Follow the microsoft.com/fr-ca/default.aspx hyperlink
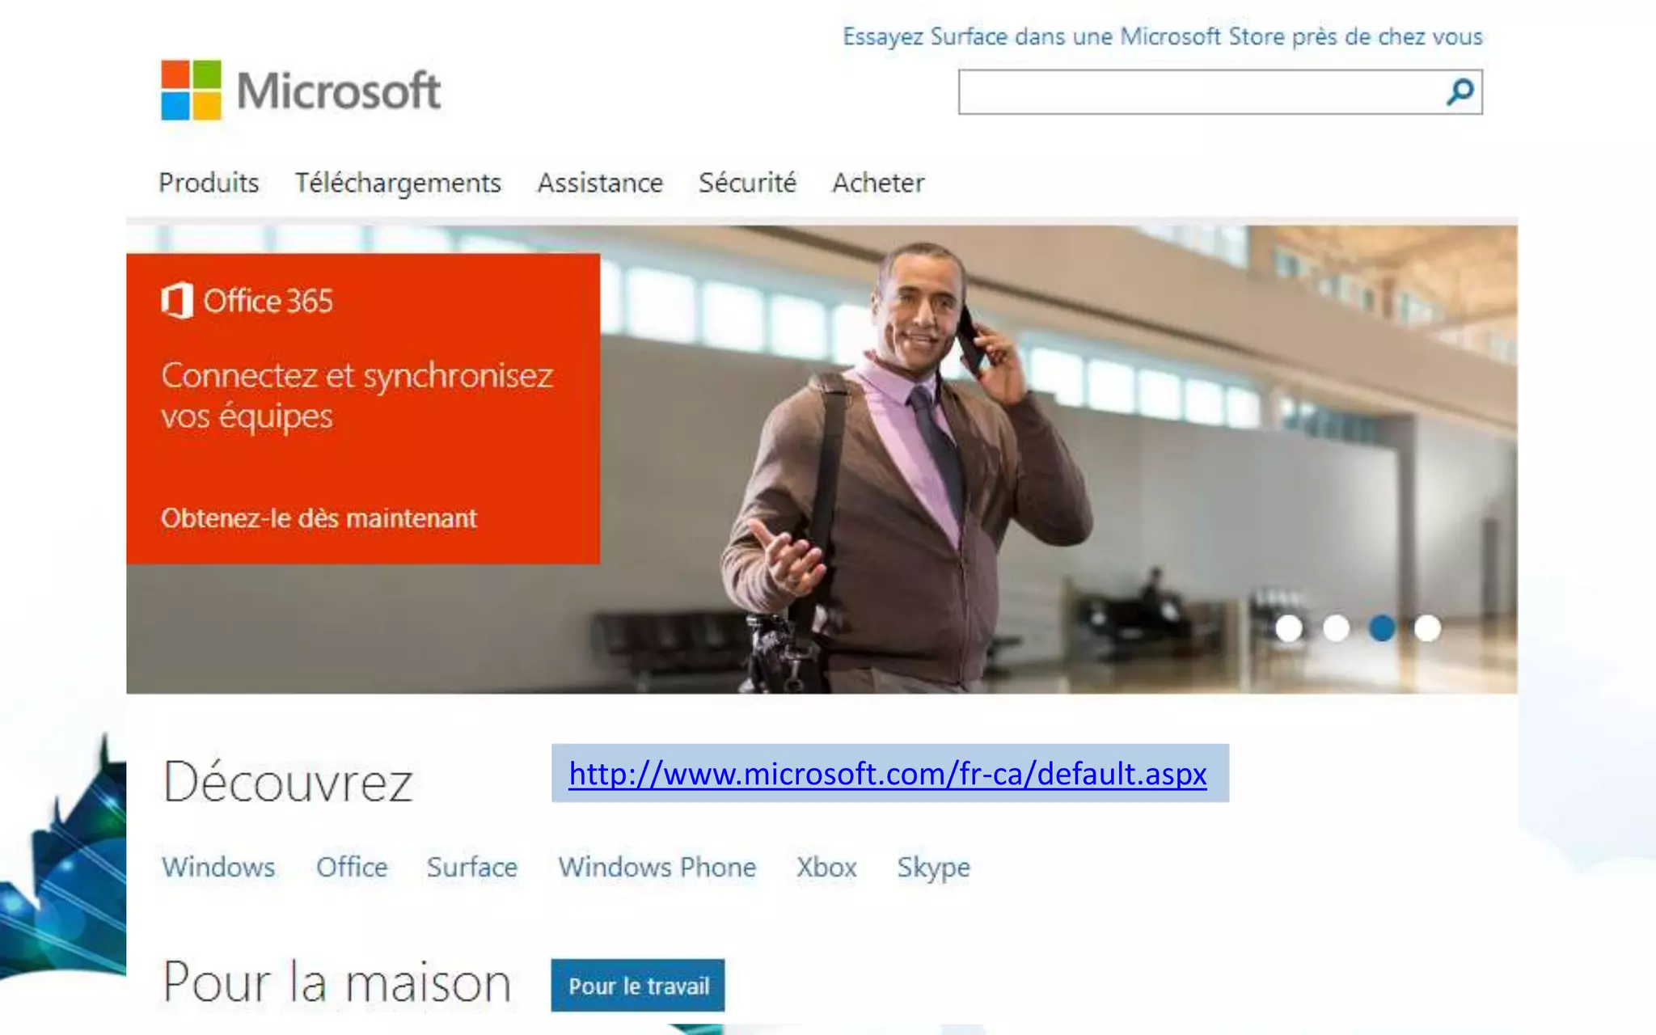The height and width of the screenshot is (1035, 1656). (888, 774)
